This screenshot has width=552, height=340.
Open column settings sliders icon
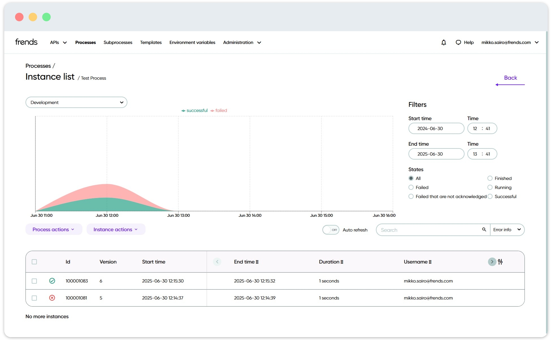coord(500,262)
